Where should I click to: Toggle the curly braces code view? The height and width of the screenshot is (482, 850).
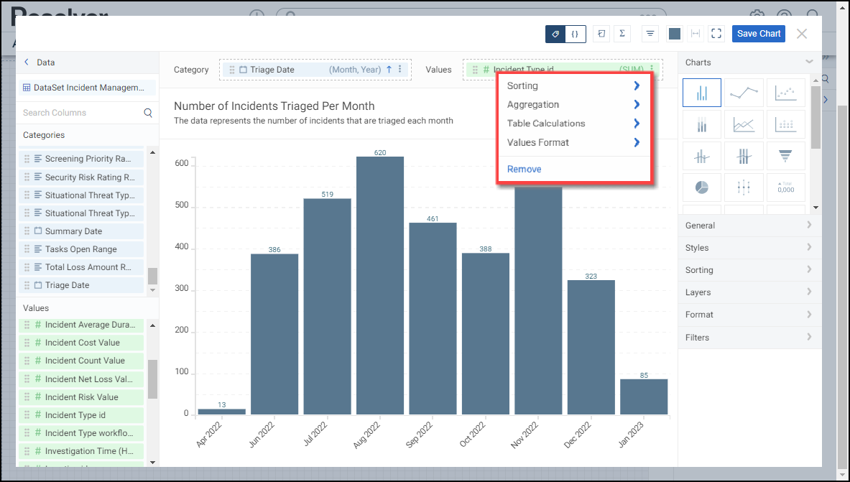[x=576, y=34]
